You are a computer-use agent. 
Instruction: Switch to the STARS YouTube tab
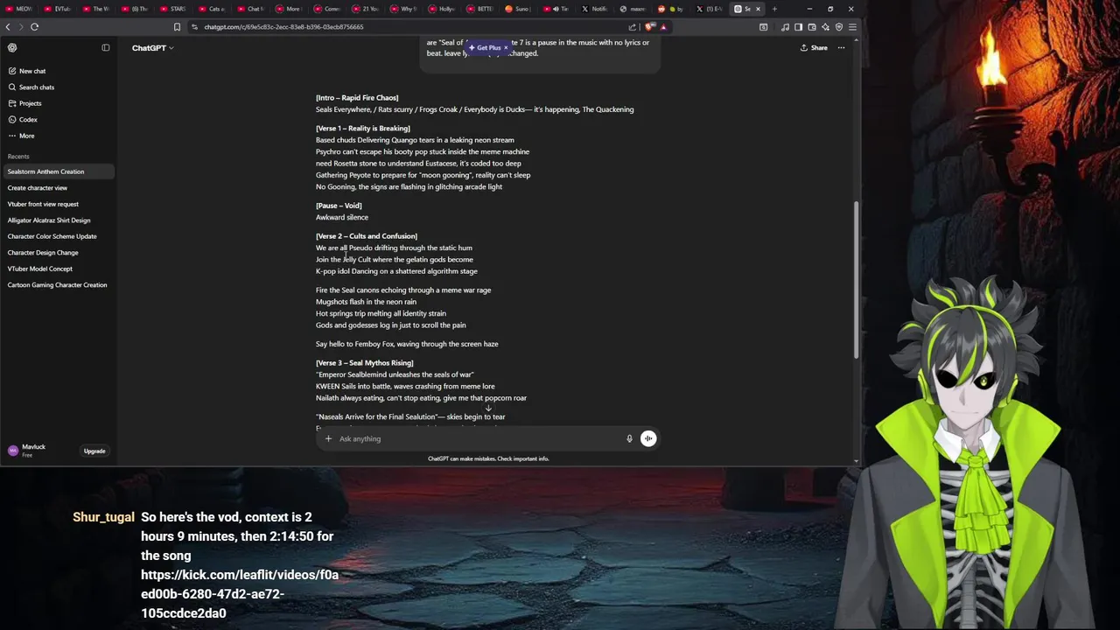(174, 9)
